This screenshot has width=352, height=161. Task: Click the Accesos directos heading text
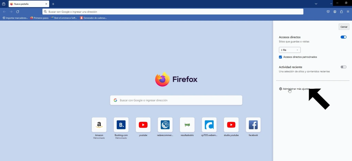click(x=289, y=37)
